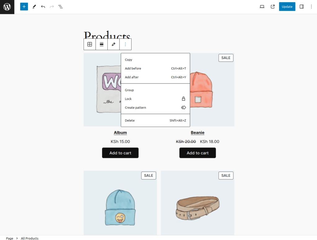This screenshot has width=317, height=240.
Task: Click the All Products grid block icon
Action: [89, 44]
